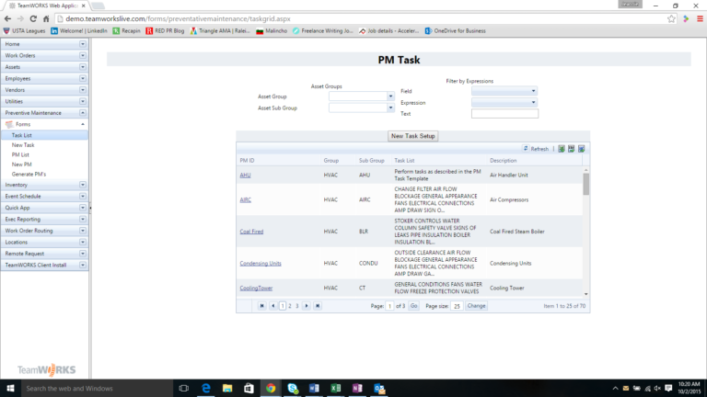Click the Refresh icon in the grid toolbar
The height and width of the screenshot is (397, 707).
coord(526,149)
